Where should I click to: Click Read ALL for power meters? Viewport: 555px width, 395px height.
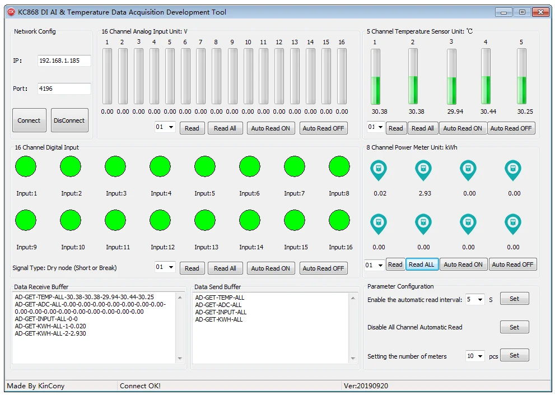click(x=421, y=264)
